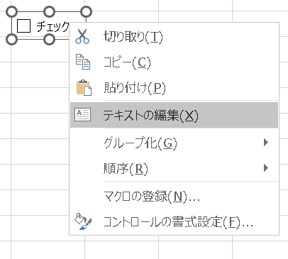Choose コピー(C) label in context menu
The image size is (288, 259).
coord(127,62)
